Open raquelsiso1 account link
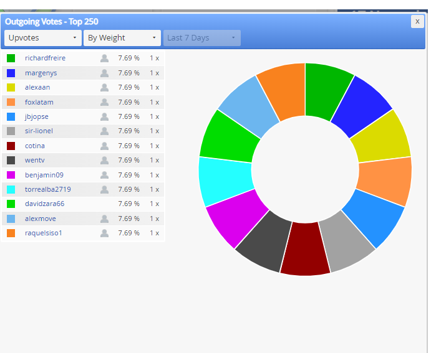This screenshot has width=431, height=353. [44, 233]
